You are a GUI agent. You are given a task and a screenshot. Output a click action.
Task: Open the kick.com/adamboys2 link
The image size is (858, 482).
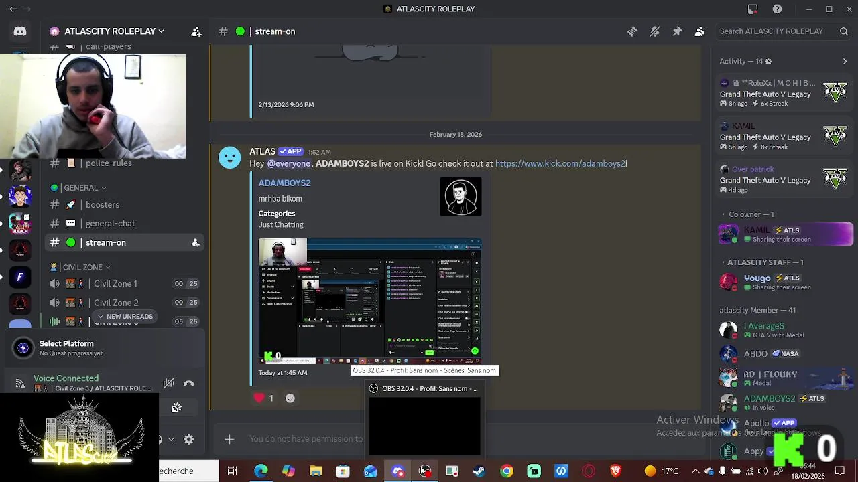click(x=560, y=163)
